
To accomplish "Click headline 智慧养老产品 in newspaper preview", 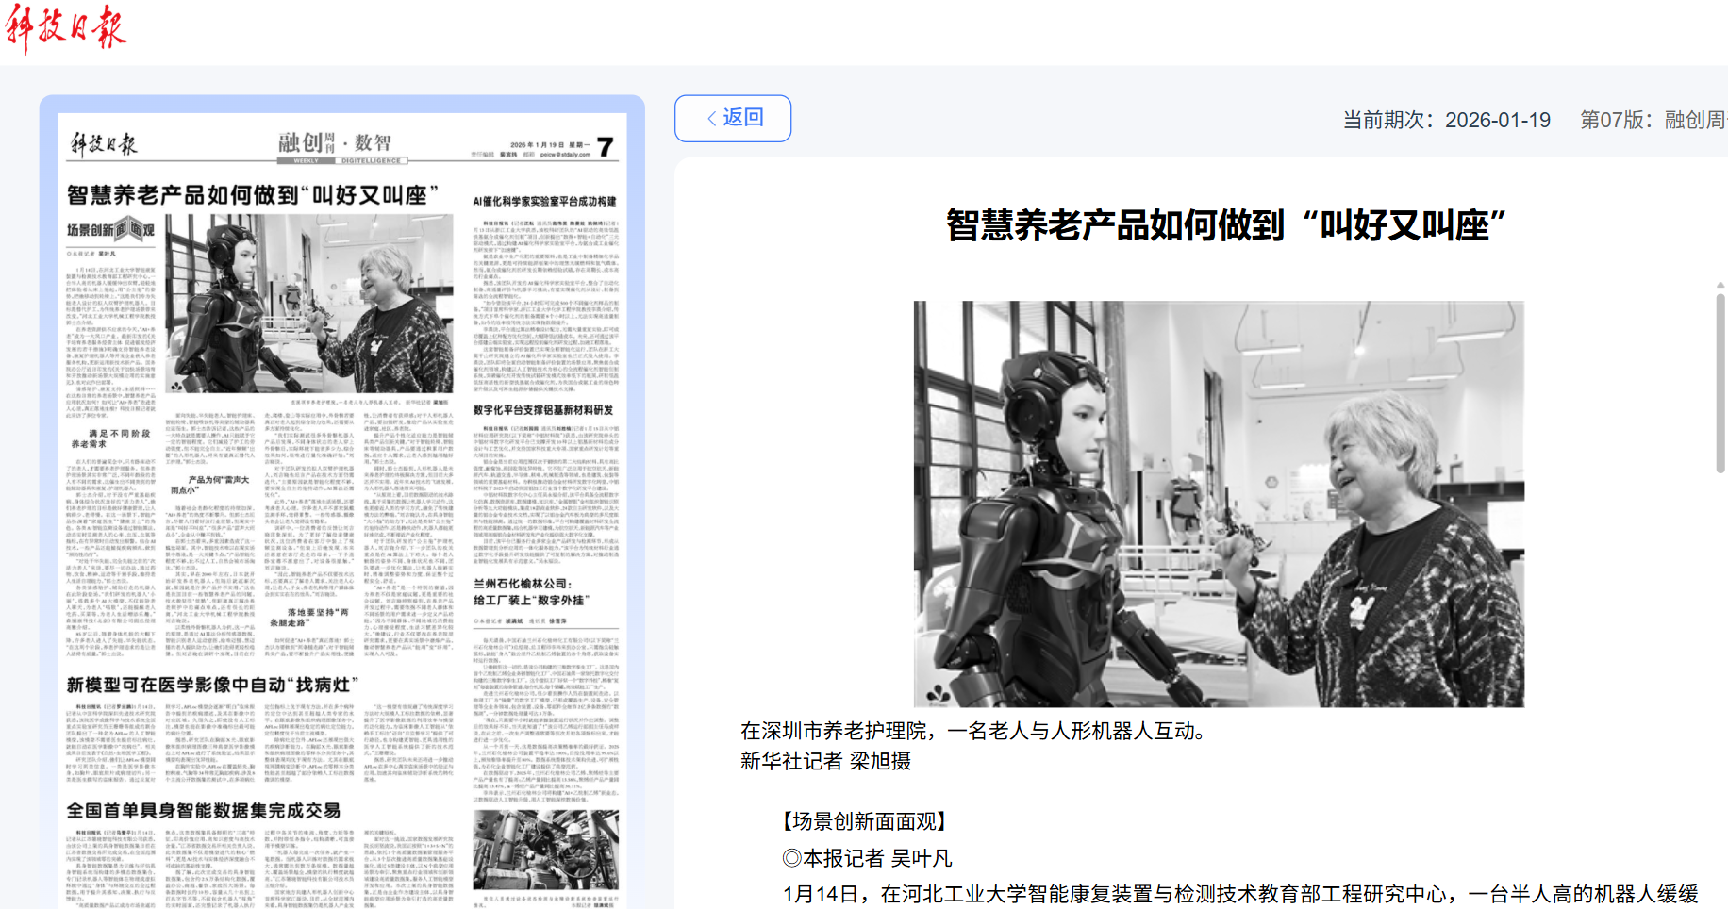I will point(252,195).
